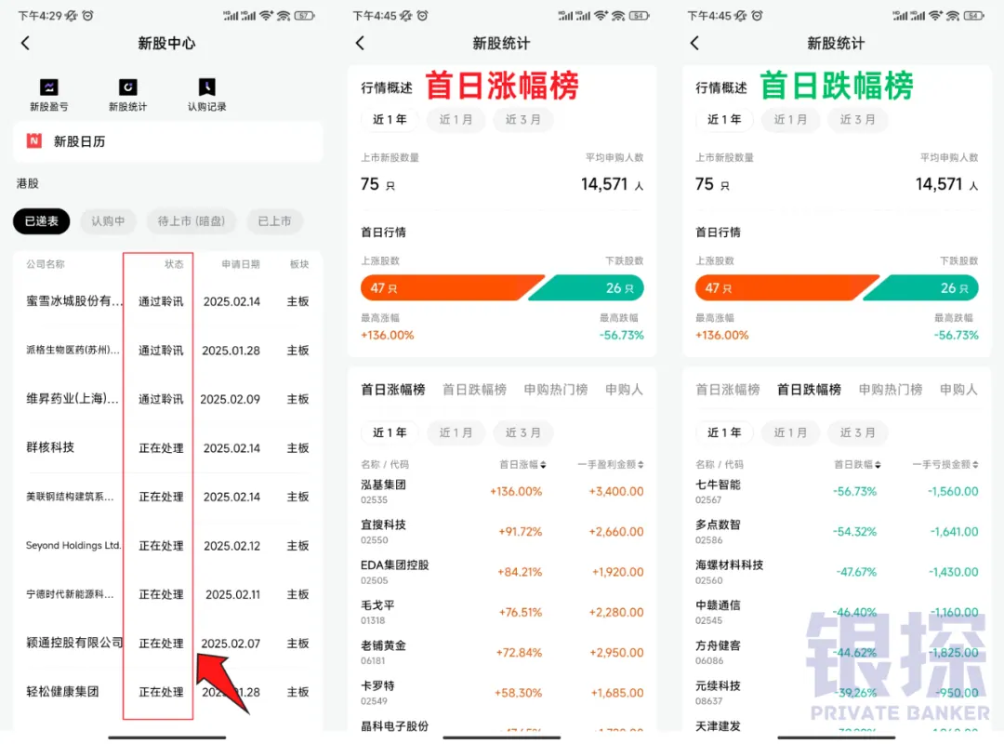The height and width of the screenshot is (744, 1004).
Task: Open 毛戈平 01318 stock
Action: click(x=502, y=613)
